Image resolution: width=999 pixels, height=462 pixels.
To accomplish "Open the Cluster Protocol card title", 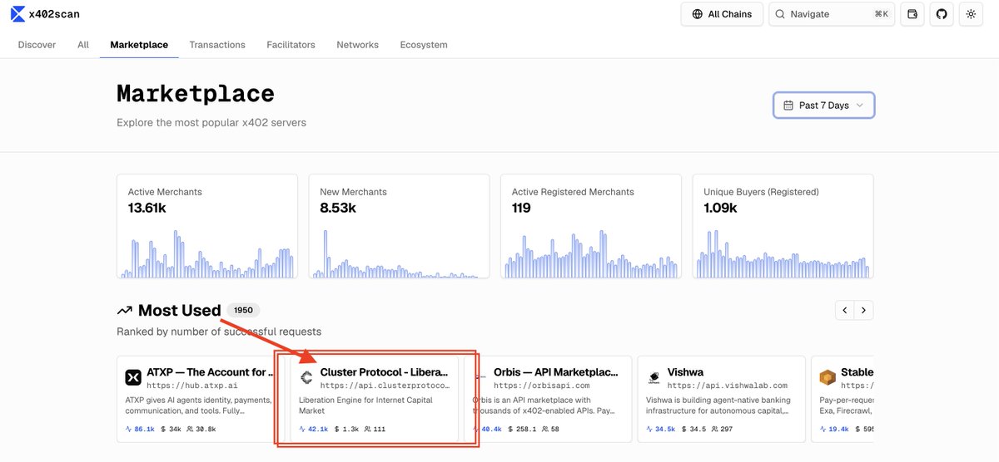I will click(x=385, y=372).
